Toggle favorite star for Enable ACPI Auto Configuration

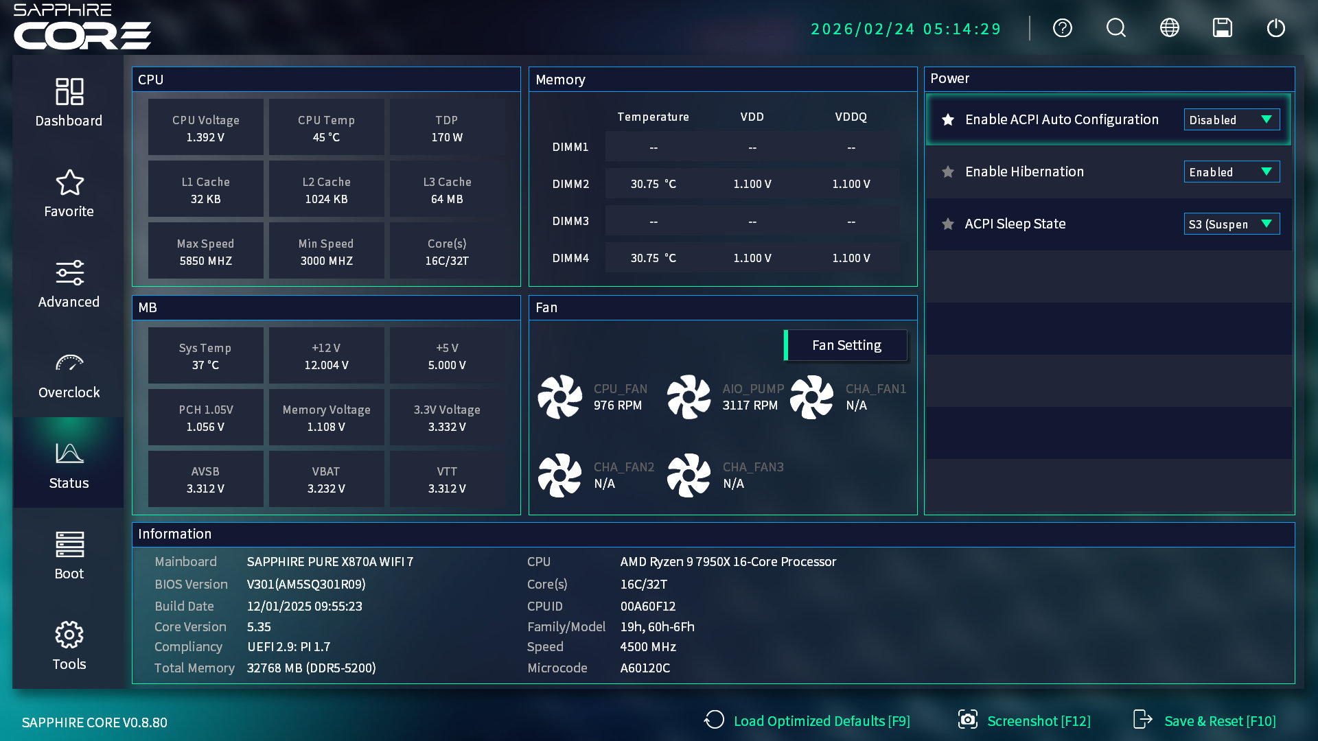pyautogui.click(x=948, y=119)
